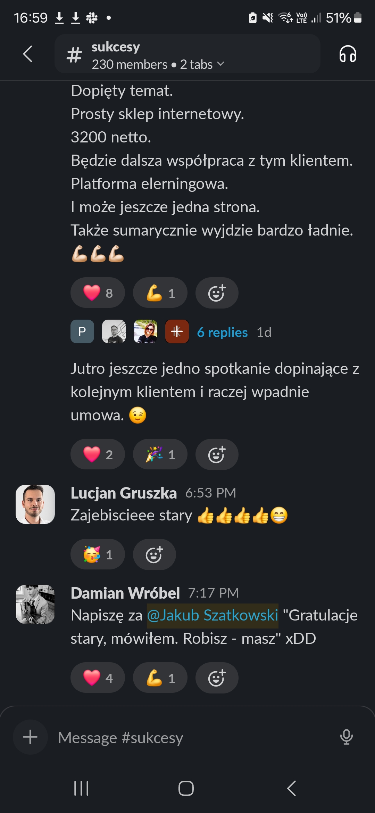Add a reaction to the Damian Wróbel message
This screenshot has width=375, height=813.
(217, 678)
